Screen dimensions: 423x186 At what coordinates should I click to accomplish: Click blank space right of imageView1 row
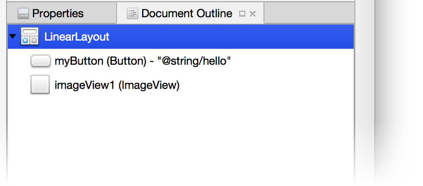[266, 85]
